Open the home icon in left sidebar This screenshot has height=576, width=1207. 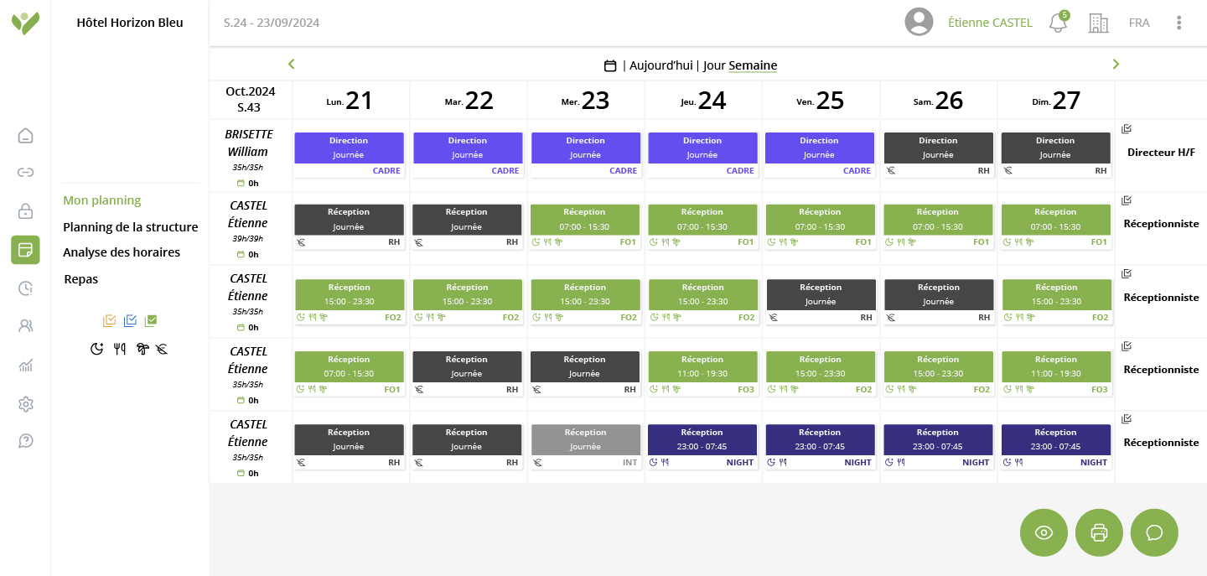click(25, 136)
